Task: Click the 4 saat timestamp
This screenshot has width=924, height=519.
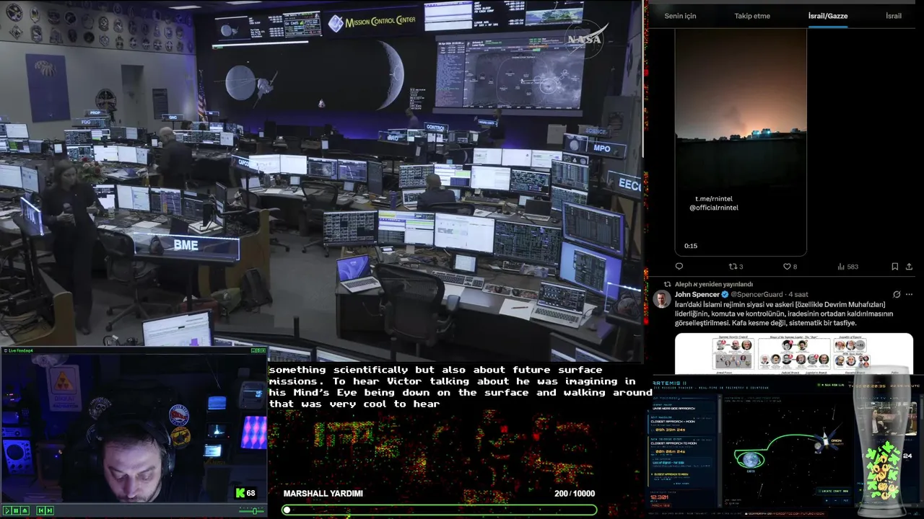Action: click(798, 294)
